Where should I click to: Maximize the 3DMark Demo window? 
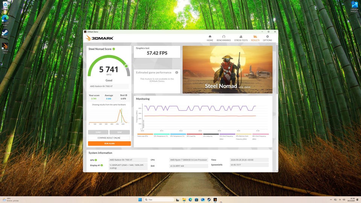[268, 32]
